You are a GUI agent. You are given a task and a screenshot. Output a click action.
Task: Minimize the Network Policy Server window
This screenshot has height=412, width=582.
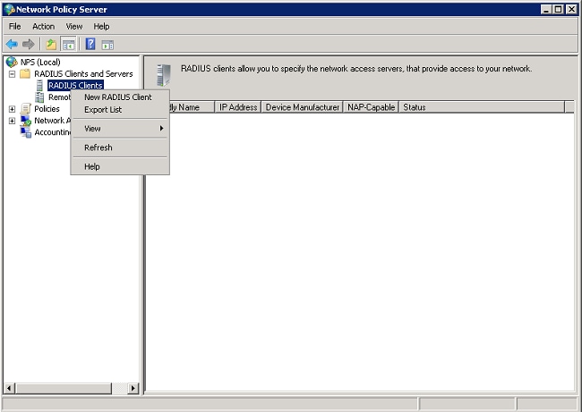545,9
